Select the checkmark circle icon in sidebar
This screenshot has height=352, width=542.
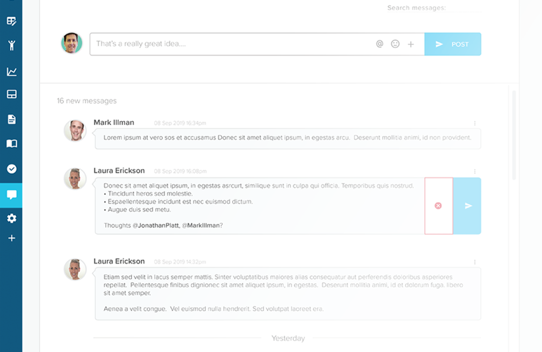pyautogui.click(x=11, y=168)
